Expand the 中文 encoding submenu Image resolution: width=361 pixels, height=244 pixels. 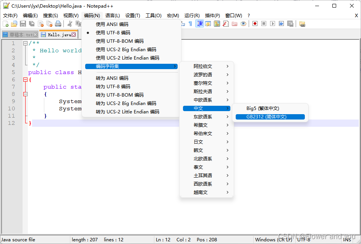point(206,108)
